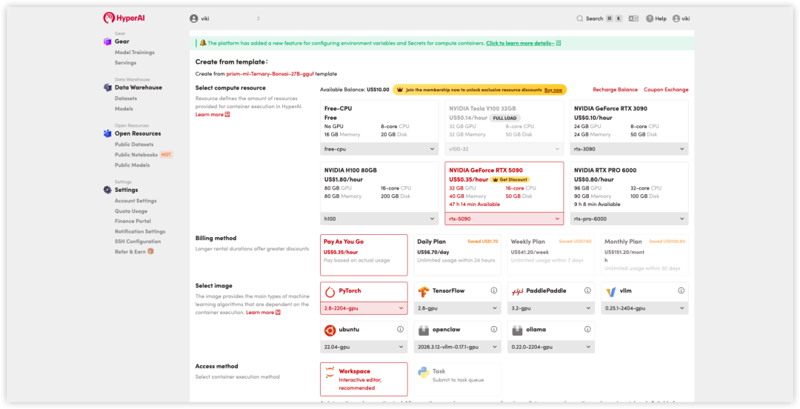Click the Buy now membership link

553,90
